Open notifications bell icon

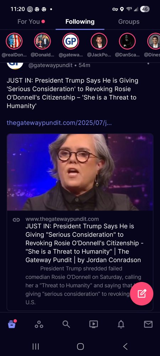pyautogui.click(x=121, y=324)
